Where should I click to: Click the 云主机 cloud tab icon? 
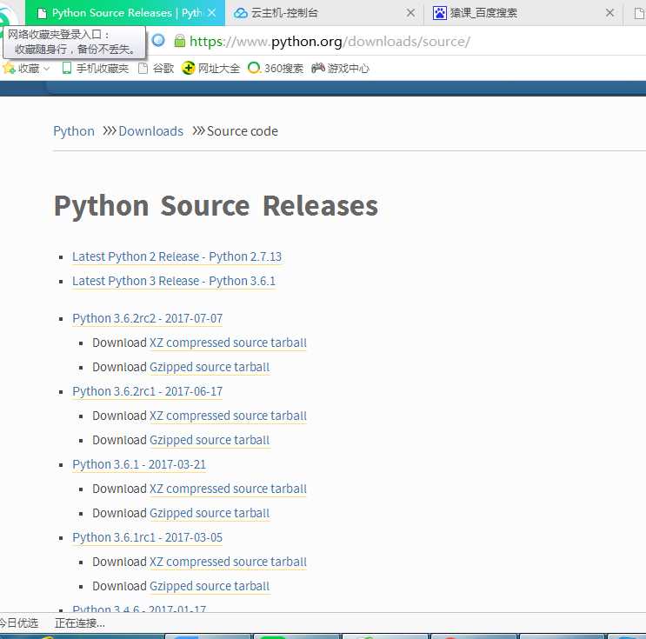click(240, 13)
